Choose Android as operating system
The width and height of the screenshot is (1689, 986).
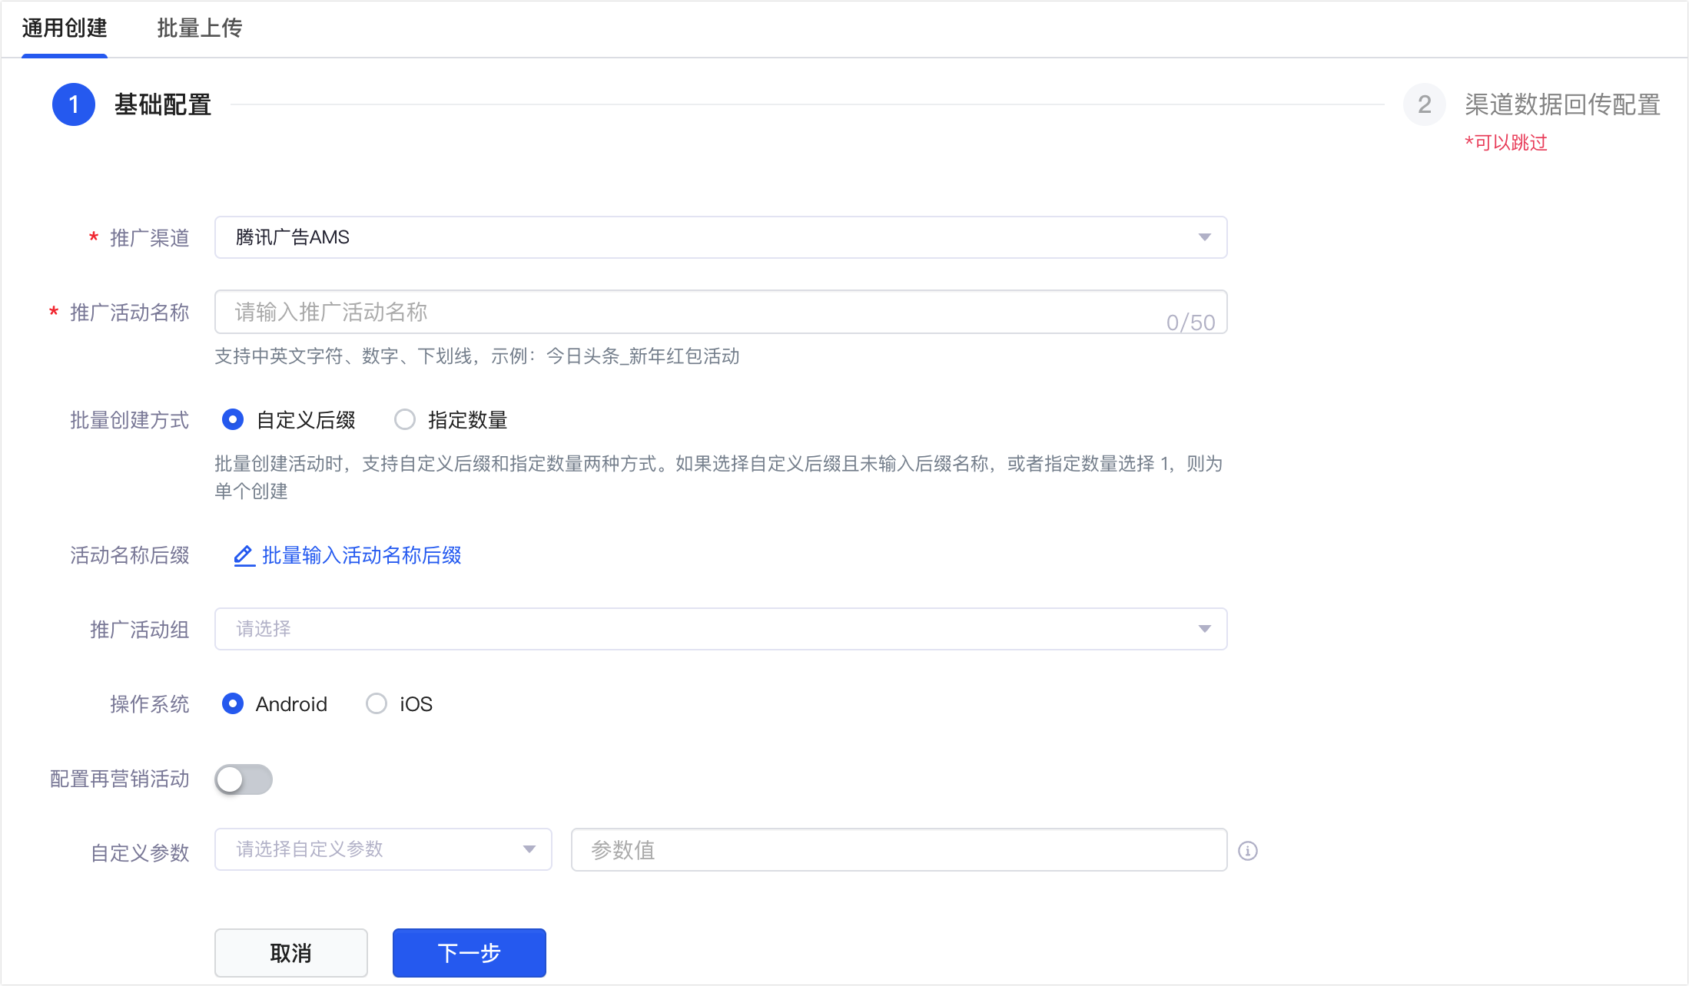pos(233,704)
